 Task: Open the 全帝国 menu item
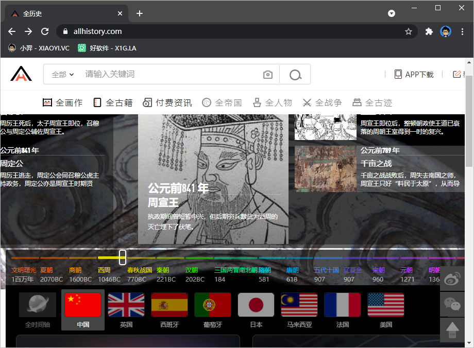(222, 103)
